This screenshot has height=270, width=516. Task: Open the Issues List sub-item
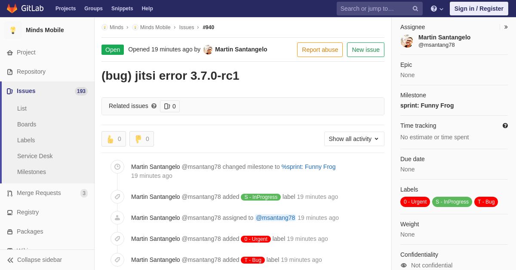point(22,108)
